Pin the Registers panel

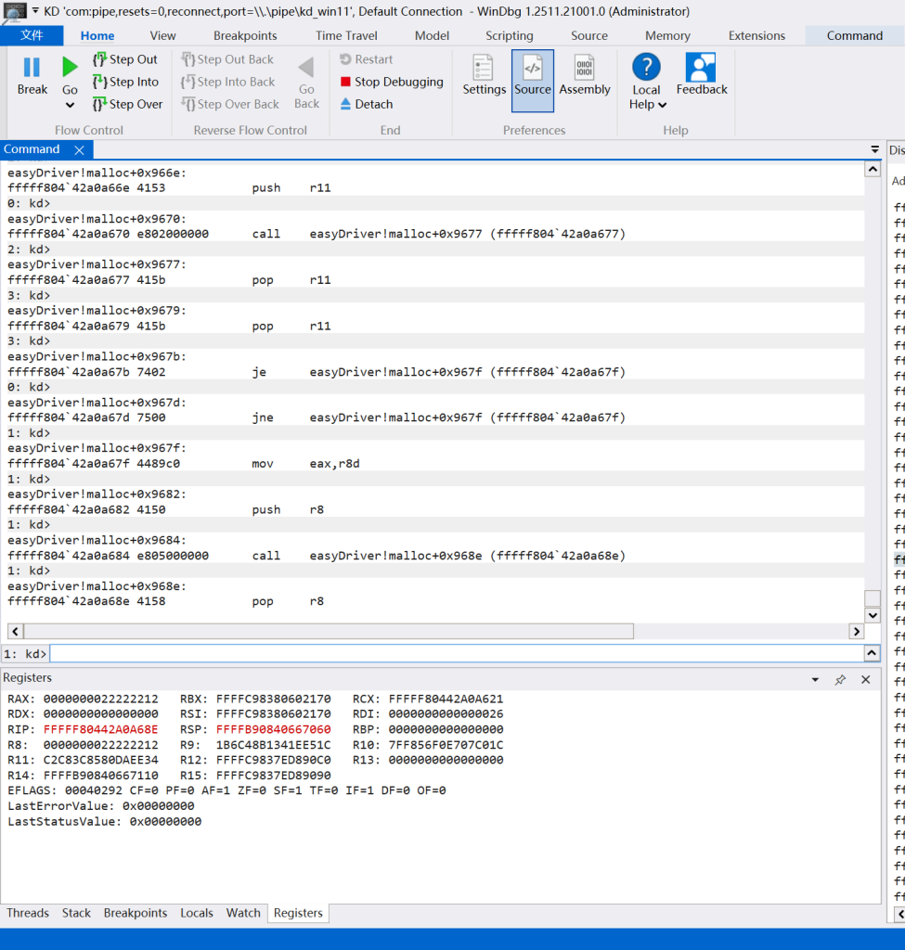tap(840, 679)
